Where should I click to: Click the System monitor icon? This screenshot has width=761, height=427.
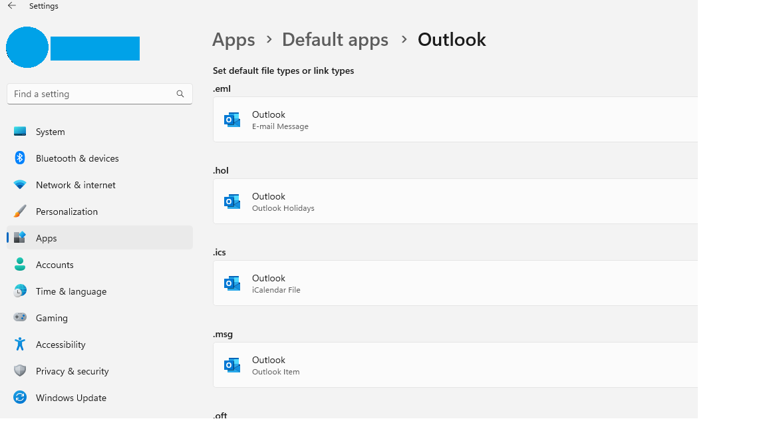[x=20, y=132]
